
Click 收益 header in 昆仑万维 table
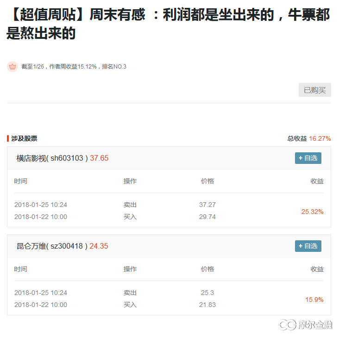click(x=317, y=269)
